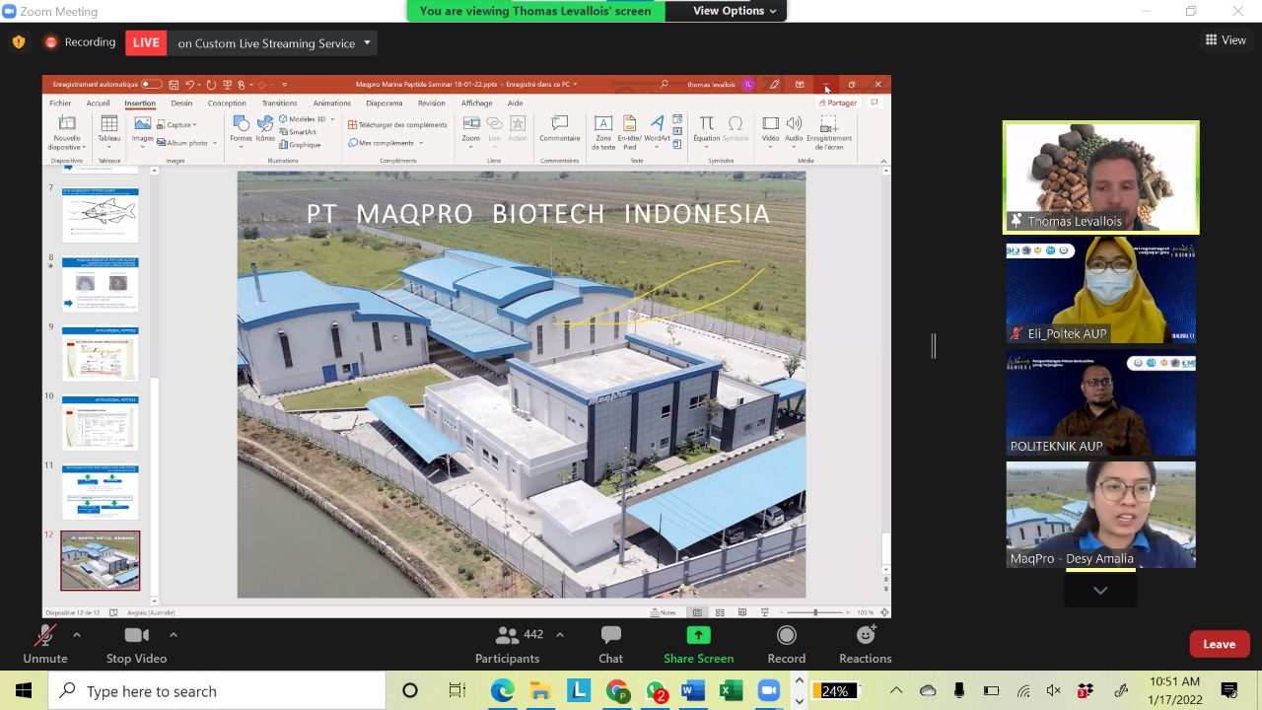Open En-tête/Pied dialog
This screenshot has width=1262, height=710.
click(x=629, y=132)
